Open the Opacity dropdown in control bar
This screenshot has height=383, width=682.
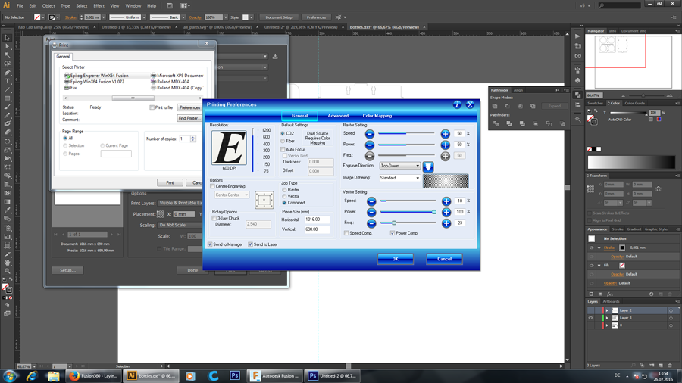point(226,17)
